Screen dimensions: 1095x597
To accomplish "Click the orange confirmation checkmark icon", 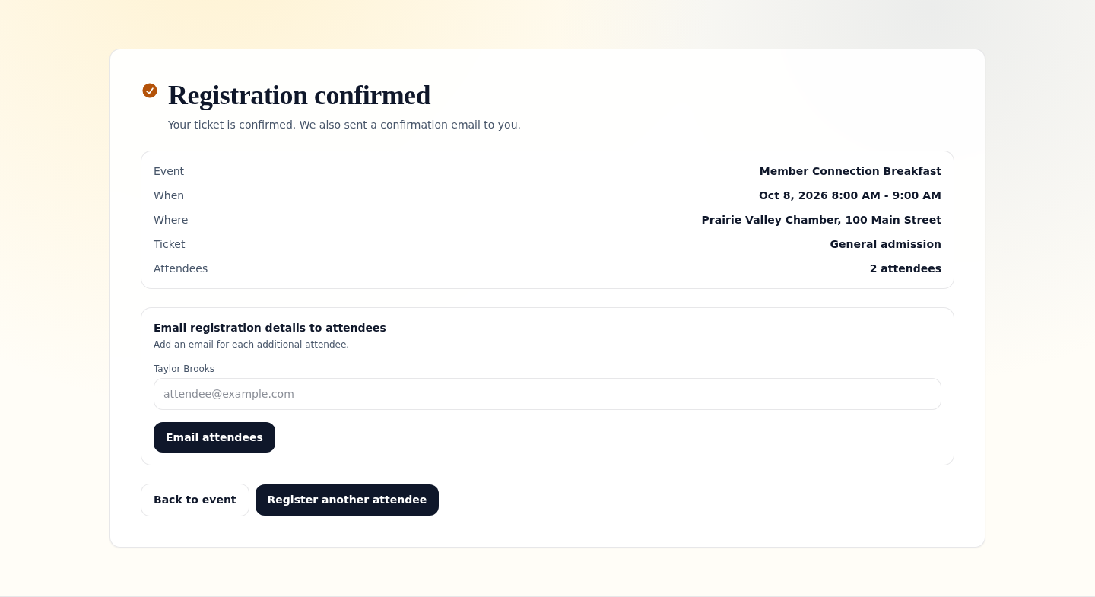I will [150, 91].
